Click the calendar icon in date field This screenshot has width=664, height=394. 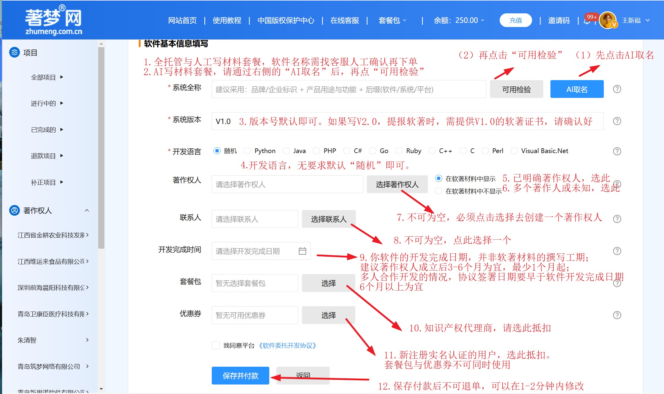click(x=302, y=251)
